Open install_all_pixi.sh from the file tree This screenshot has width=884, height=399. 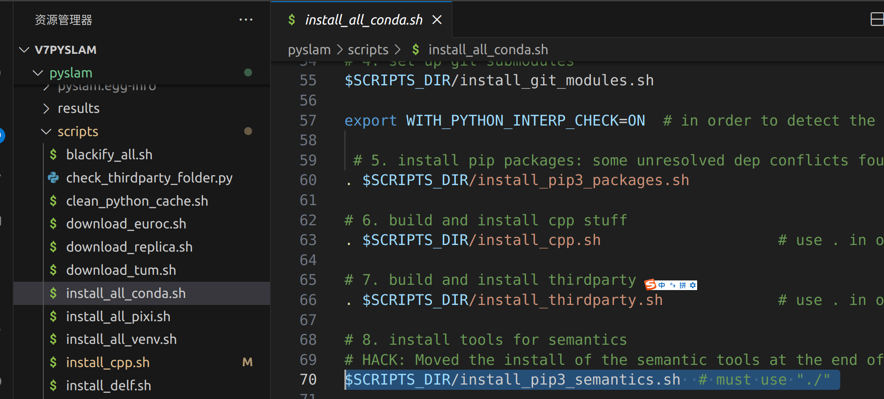(118, 316)
